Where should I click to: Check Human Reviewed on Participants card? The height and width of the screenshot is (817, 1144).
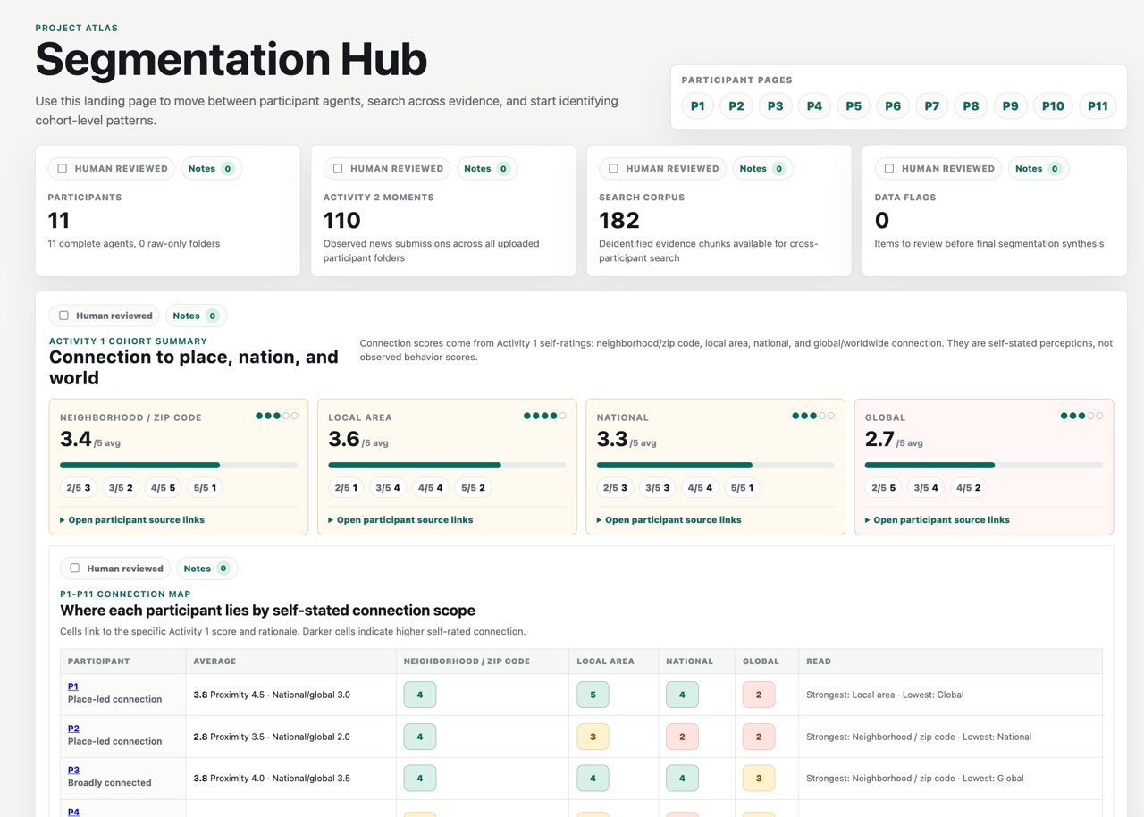coord(63,168)
